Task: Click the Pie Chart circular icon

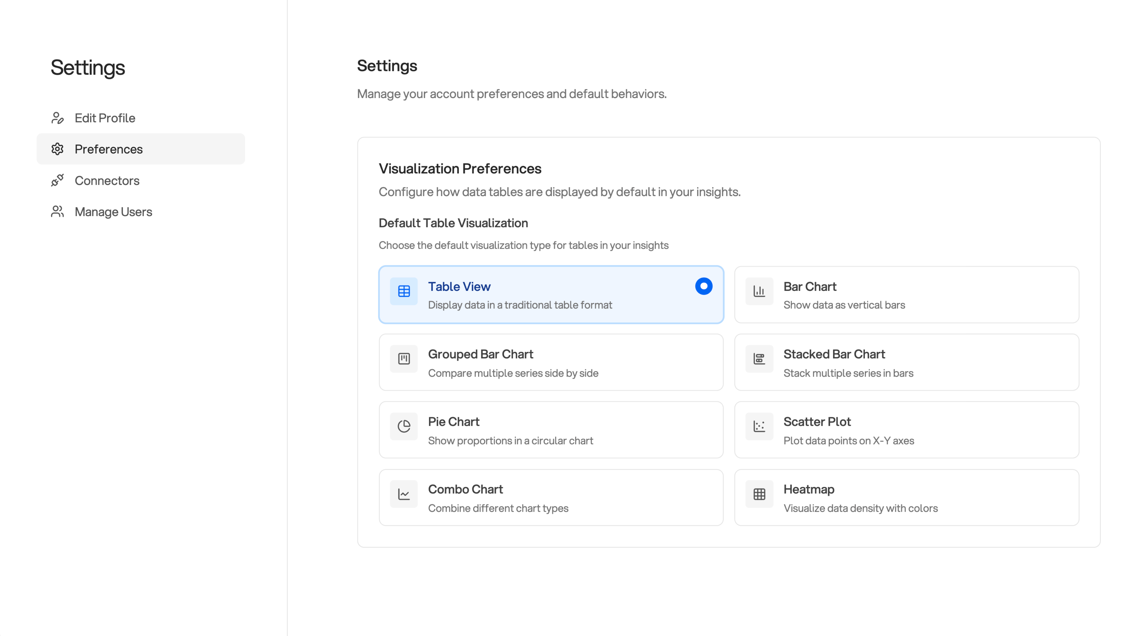Action: (x=403, y=426)
